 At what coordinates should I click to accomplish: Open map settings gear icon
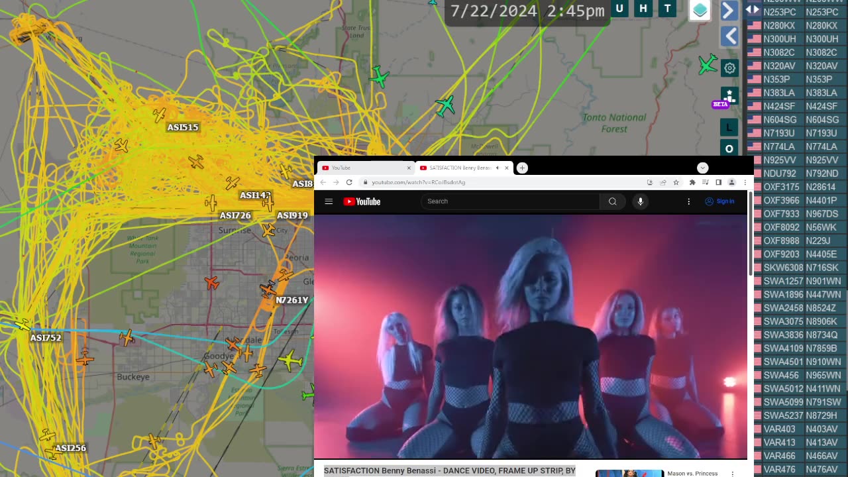pos(729,68)
